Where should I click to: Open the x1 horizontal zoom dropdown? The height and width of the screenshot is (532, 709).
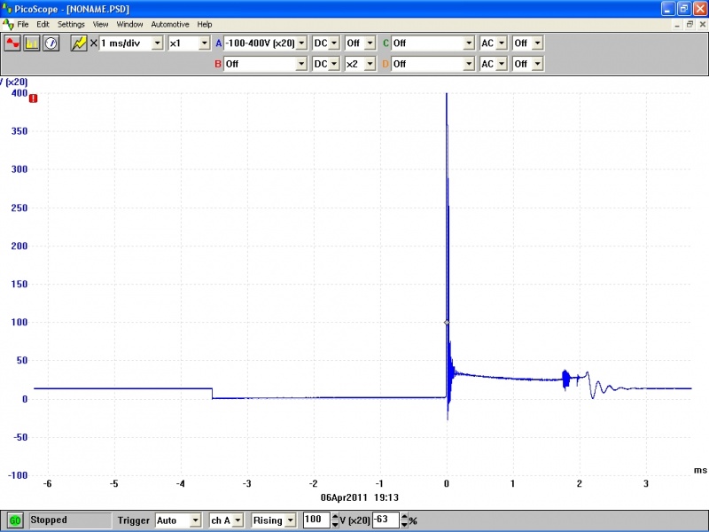[204, 43]
